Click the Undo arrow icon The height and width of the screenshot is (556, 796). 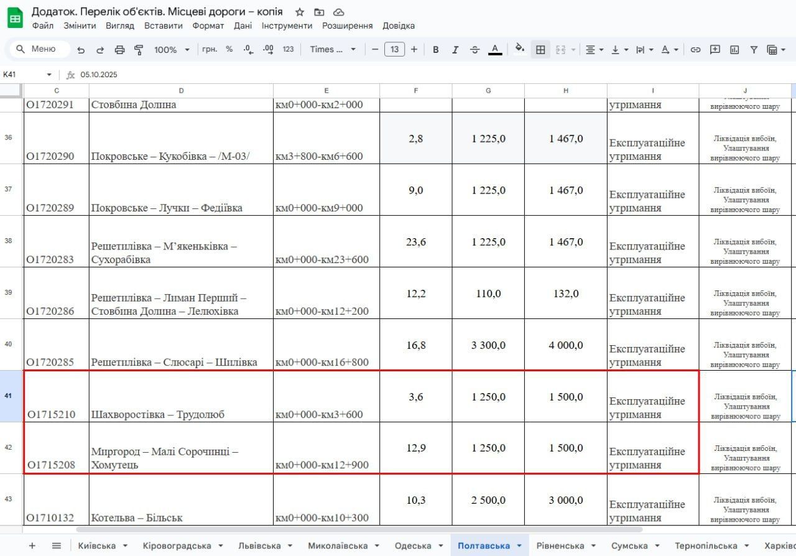coord(81,50)
